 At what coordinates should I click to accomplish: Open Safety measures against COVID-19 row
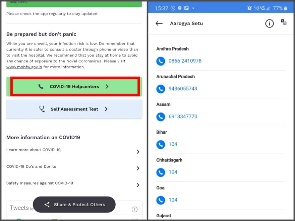74,184
